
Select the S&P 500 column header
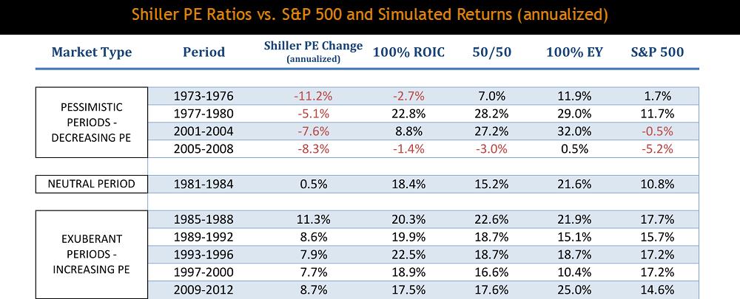tap(657, 52)
